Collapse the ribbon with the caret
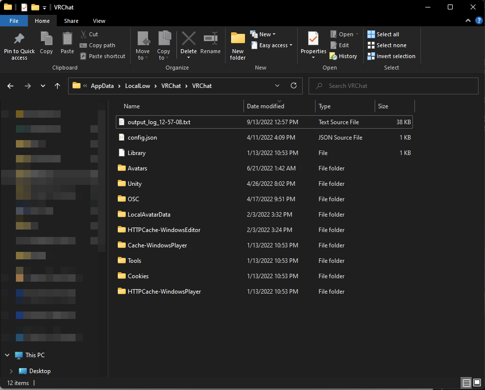Screen dimensions: 485x390 coord(468,21)
